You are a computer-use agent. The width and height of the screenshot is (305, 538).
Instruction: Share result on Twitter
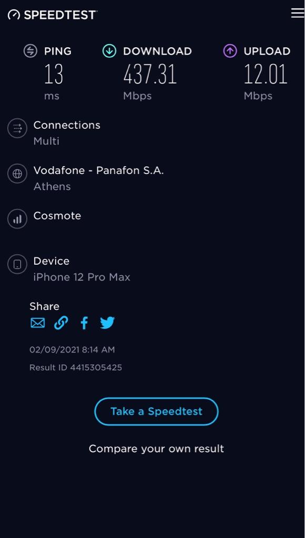point(107,323)
